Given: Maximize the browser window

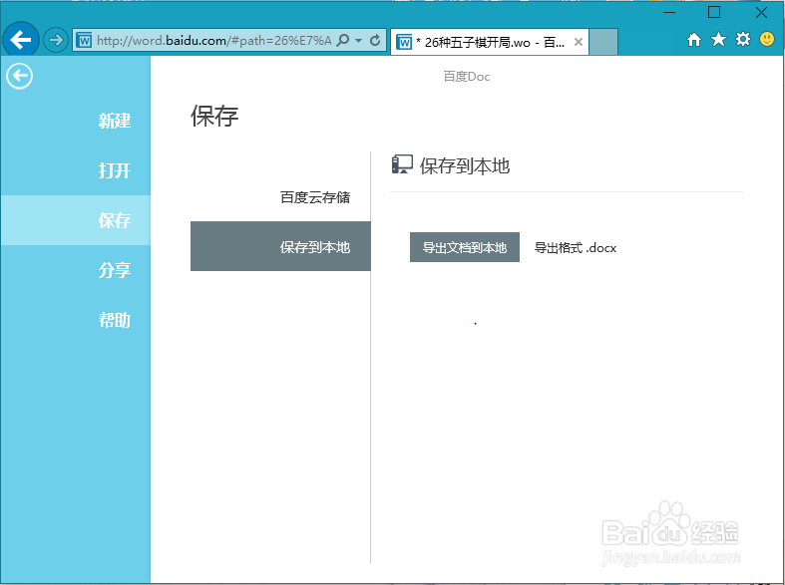Looking at the screenshot, I should click(714, 13).
